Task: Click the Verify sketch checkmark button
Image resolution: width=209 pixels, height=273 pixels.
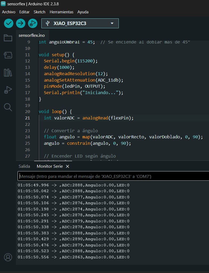Action: coord(9,23)
